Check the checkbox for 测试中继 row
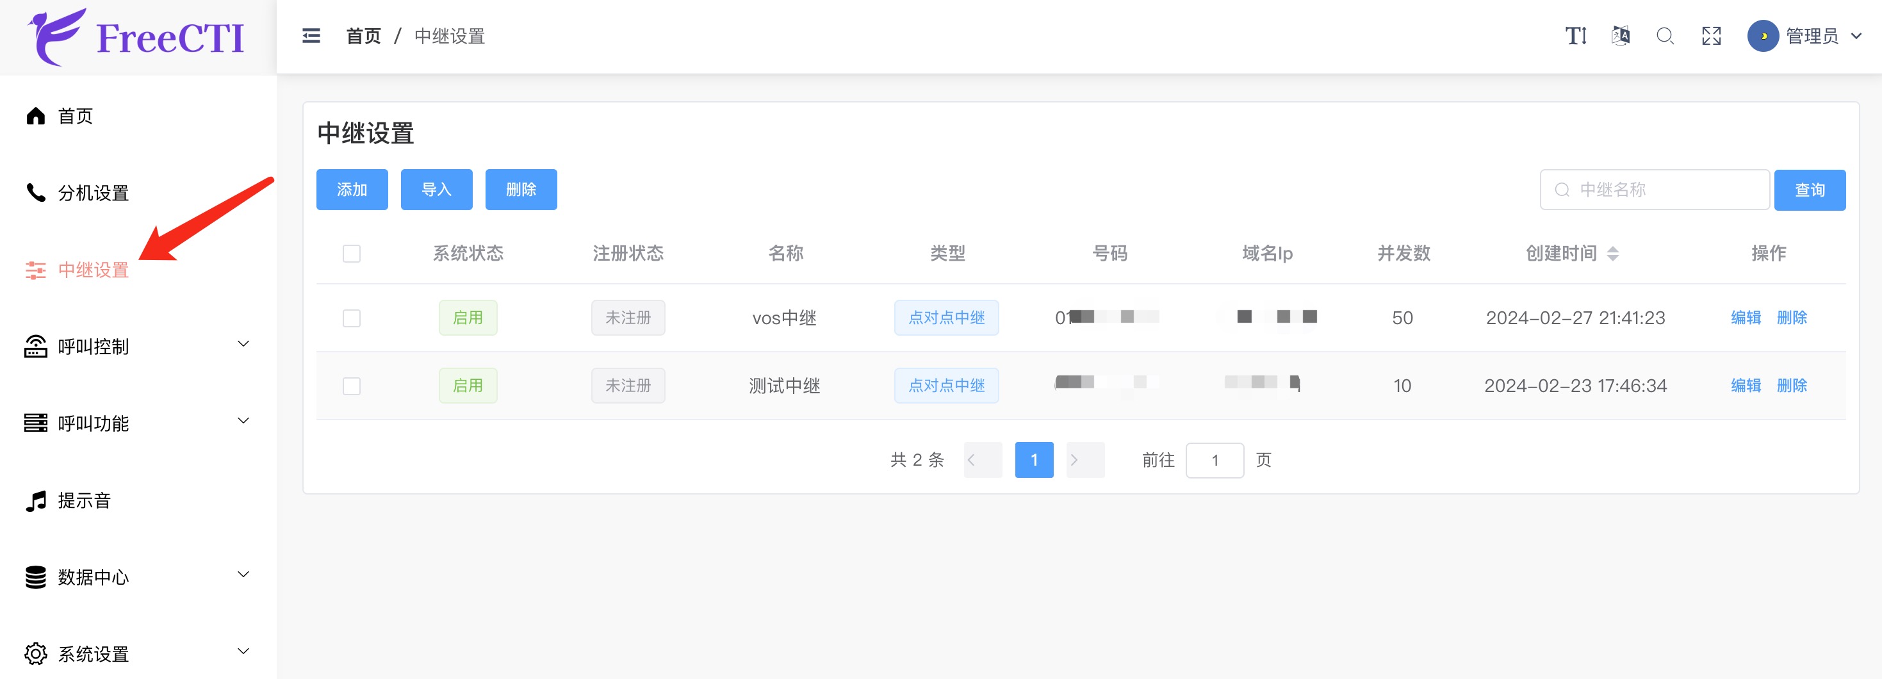Screen dimensions: 1882x679 [x=352, y=385]
